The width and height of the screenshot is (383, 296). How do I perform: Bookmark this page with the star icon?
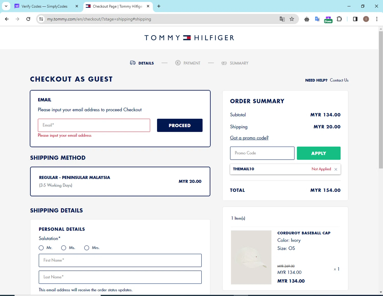click(x=292, y=19)
